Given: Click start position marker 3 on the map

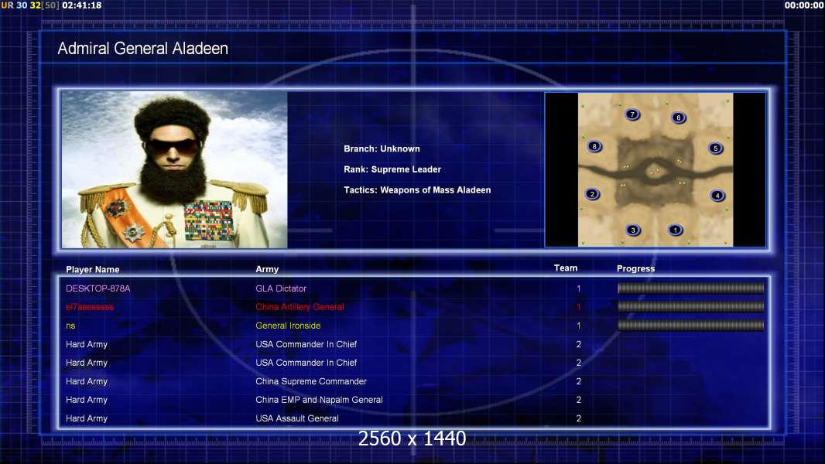Looking at the screenshot, I should pos(633,230).
